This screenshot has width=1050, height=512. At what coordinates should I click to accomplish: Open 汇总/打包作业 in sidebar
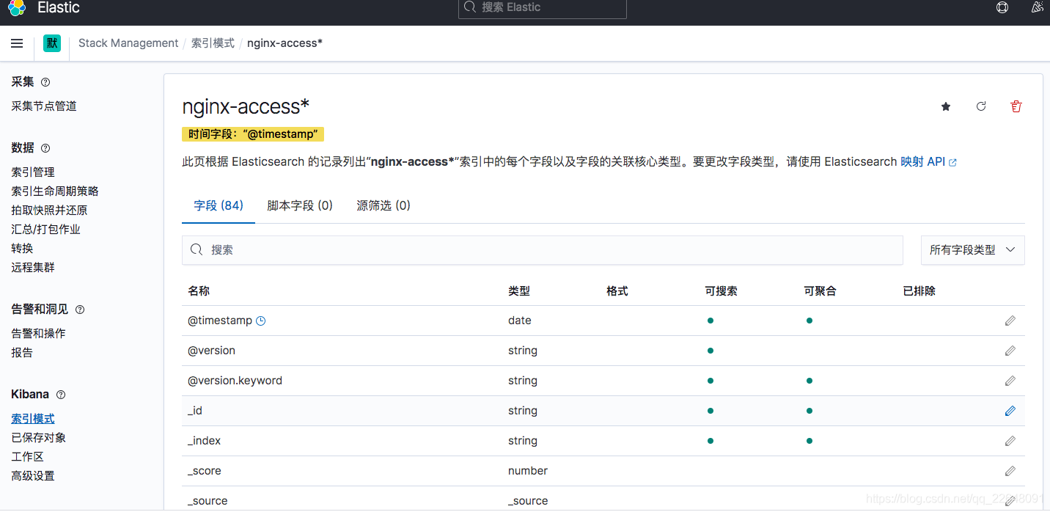pyautogui.click(x=45, y=230)
